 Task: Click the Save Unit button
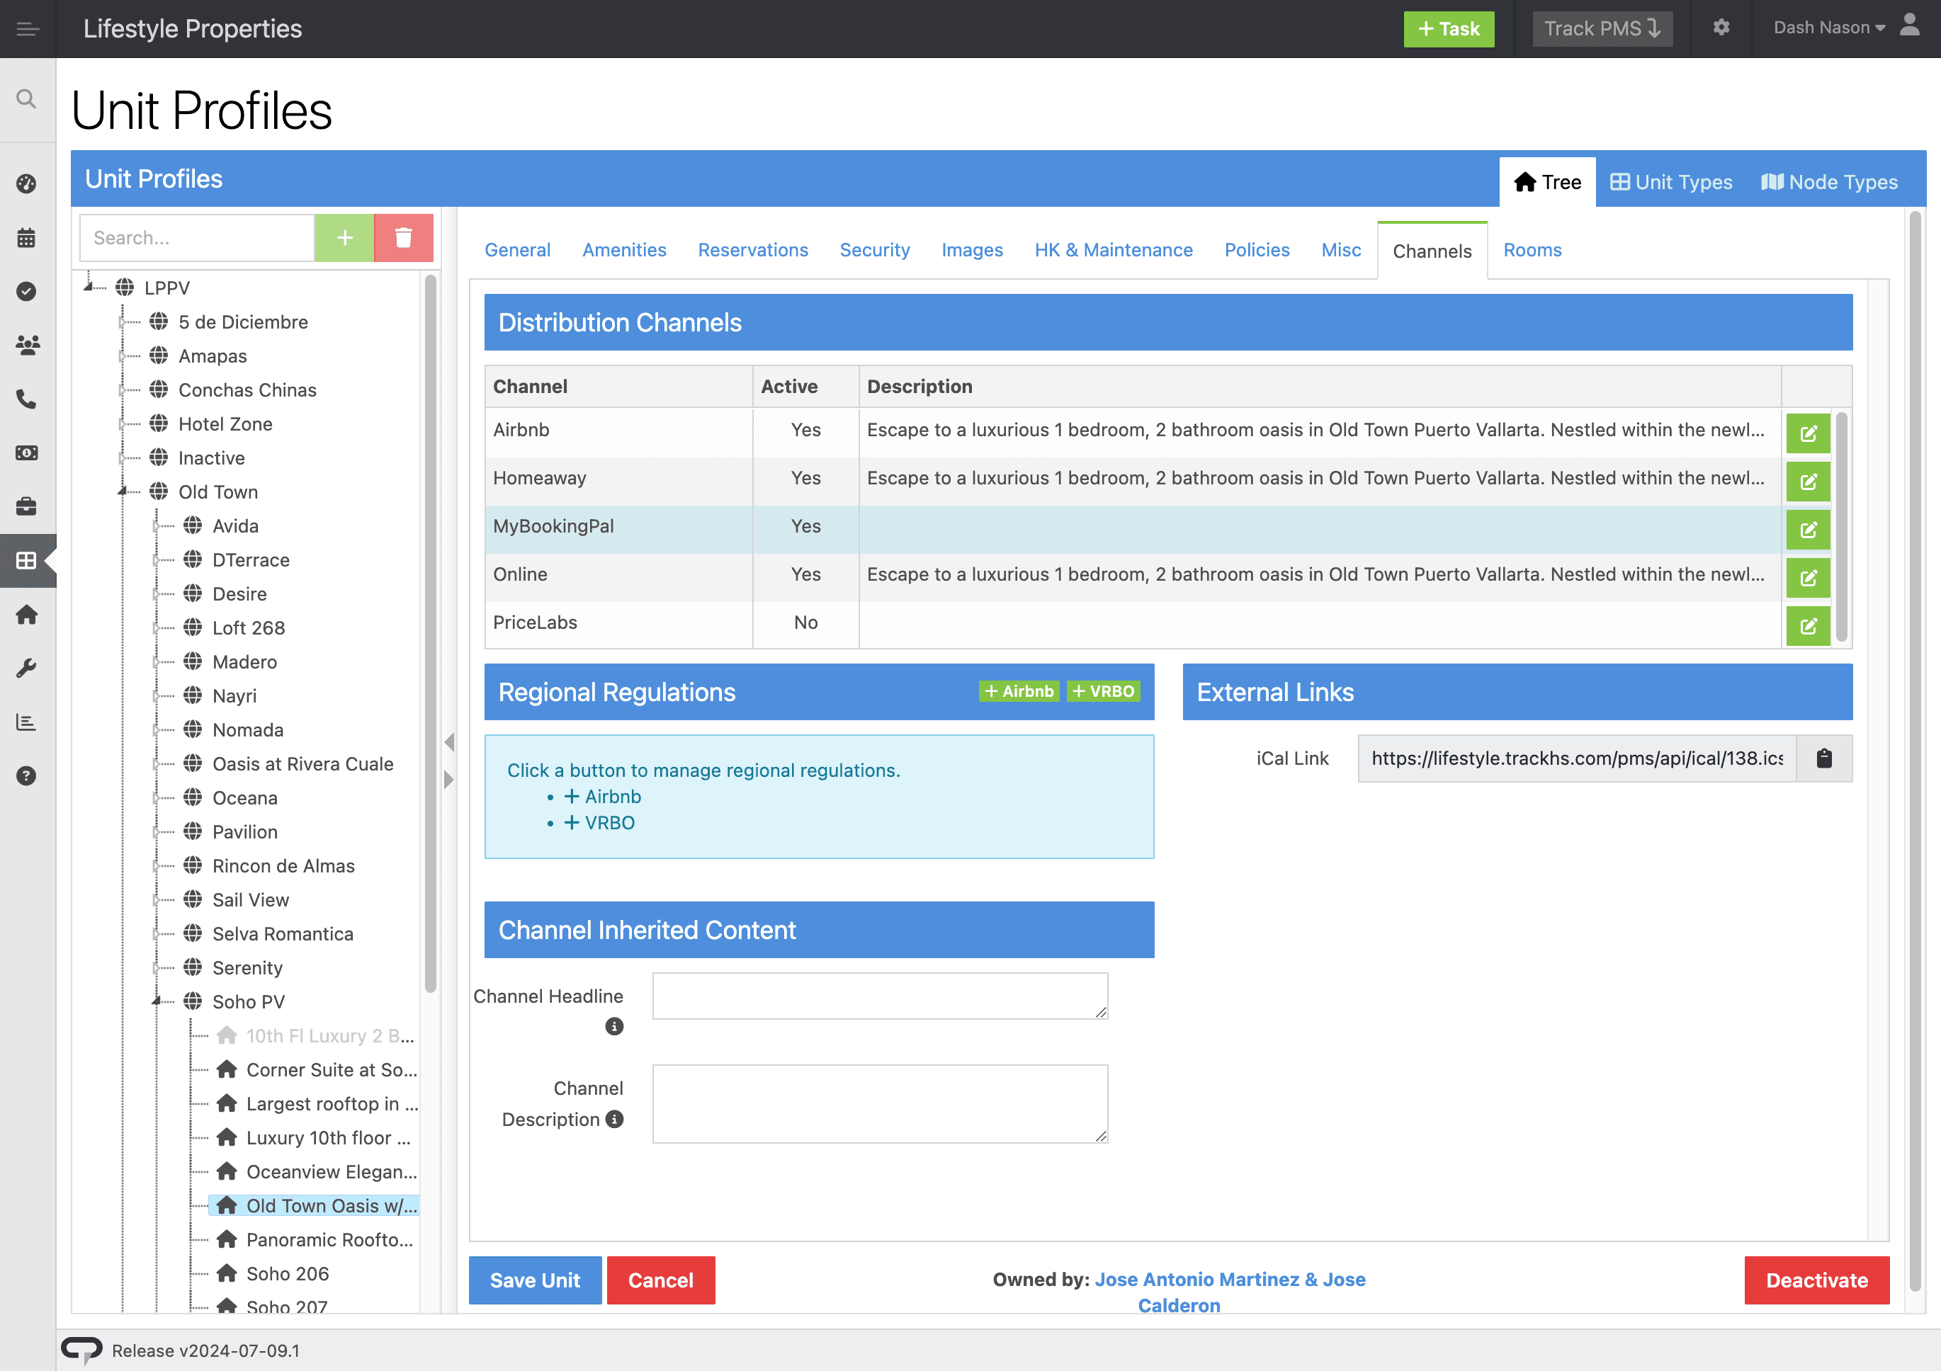point(535,1280)
